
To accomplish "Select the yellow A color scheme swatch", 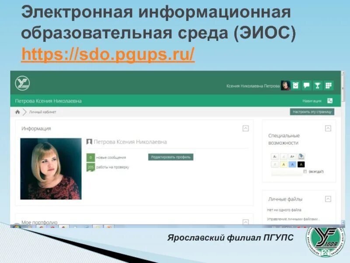I will pyautogui.click(x=283, y=165).
